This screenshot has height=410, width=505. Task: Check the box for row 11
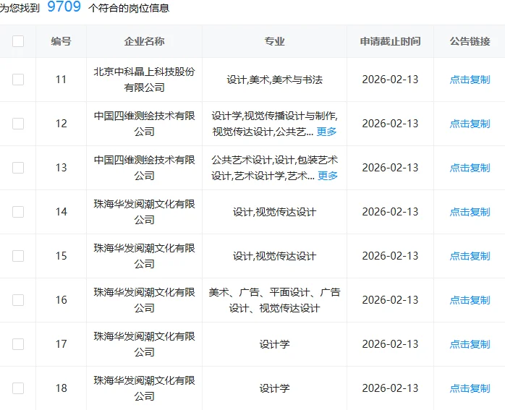[x=18, y=80]
